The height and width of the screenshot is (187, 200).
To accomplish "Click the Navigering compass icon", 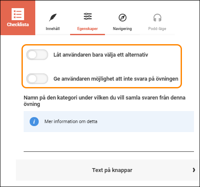I will click(123, 18).
